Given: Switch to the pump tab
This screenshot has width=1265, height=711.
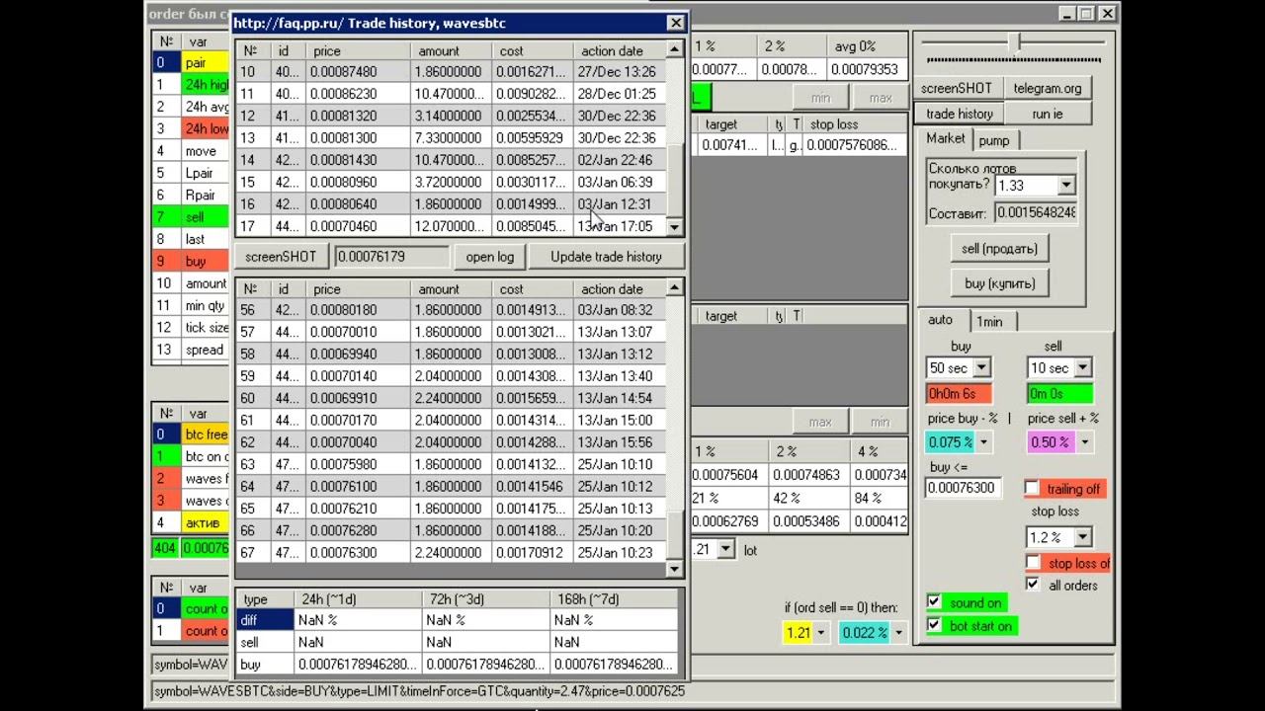Looking at the screenshot, I should [x=994, y=140].
